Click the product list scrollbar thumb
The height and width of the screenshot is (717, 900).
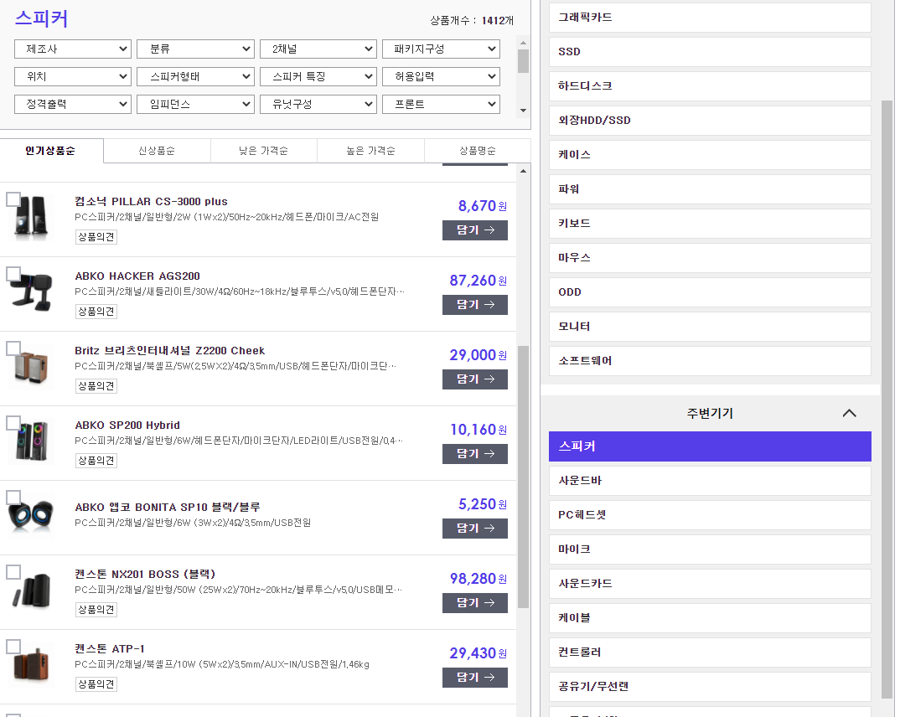(x=523, y=477)
